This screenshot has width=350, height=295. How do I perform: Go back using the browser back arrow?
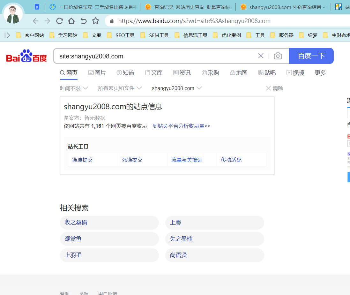point(35,20)
